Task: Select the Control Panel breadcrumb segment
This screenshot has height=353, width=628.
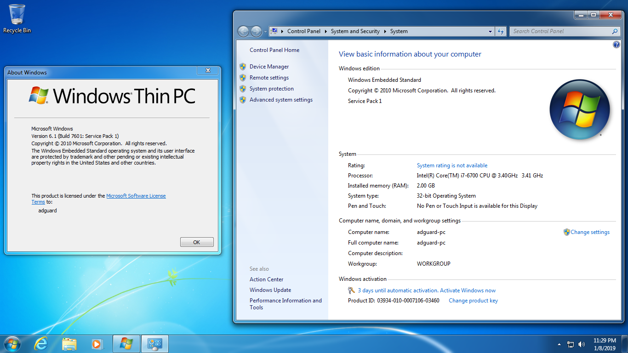Action: point(304,31)
